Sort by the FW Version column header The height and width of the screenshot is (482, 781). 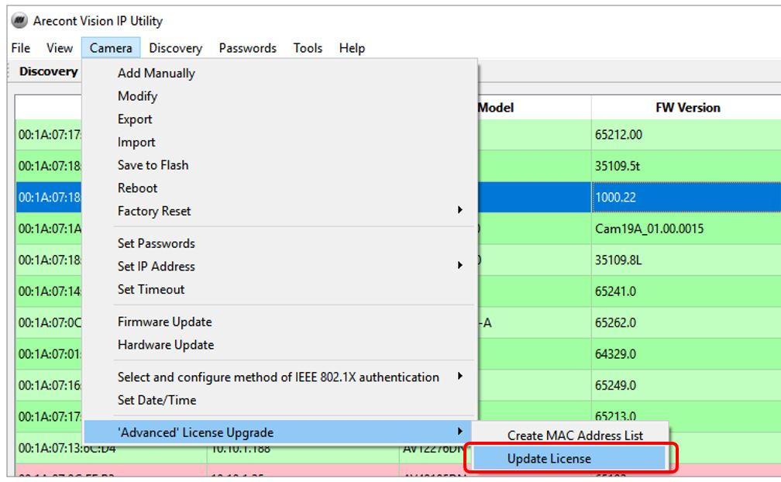tap(687, 108)
